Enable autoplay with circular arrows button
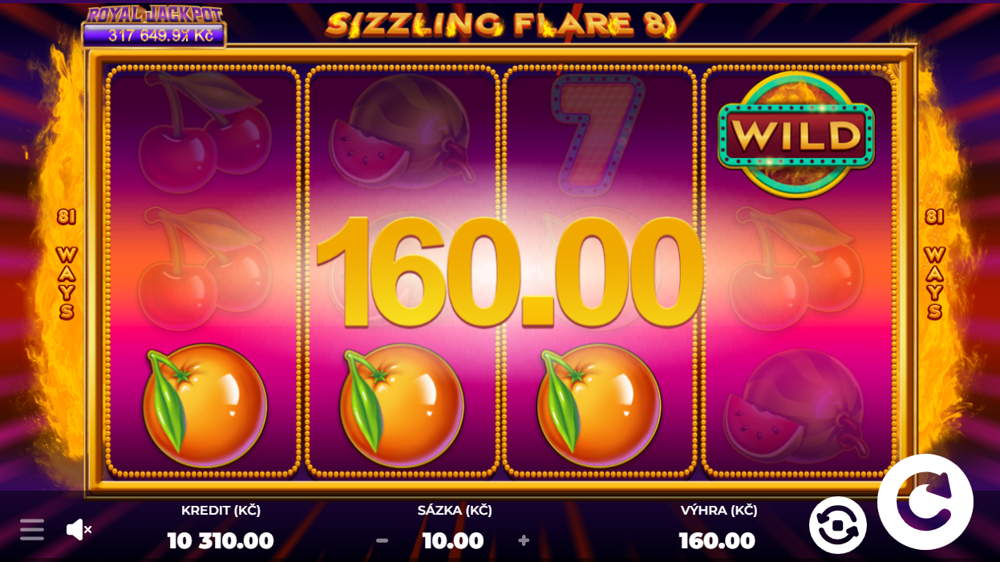The height and width of the screenshot is (562, 1000). click(837, 525)
